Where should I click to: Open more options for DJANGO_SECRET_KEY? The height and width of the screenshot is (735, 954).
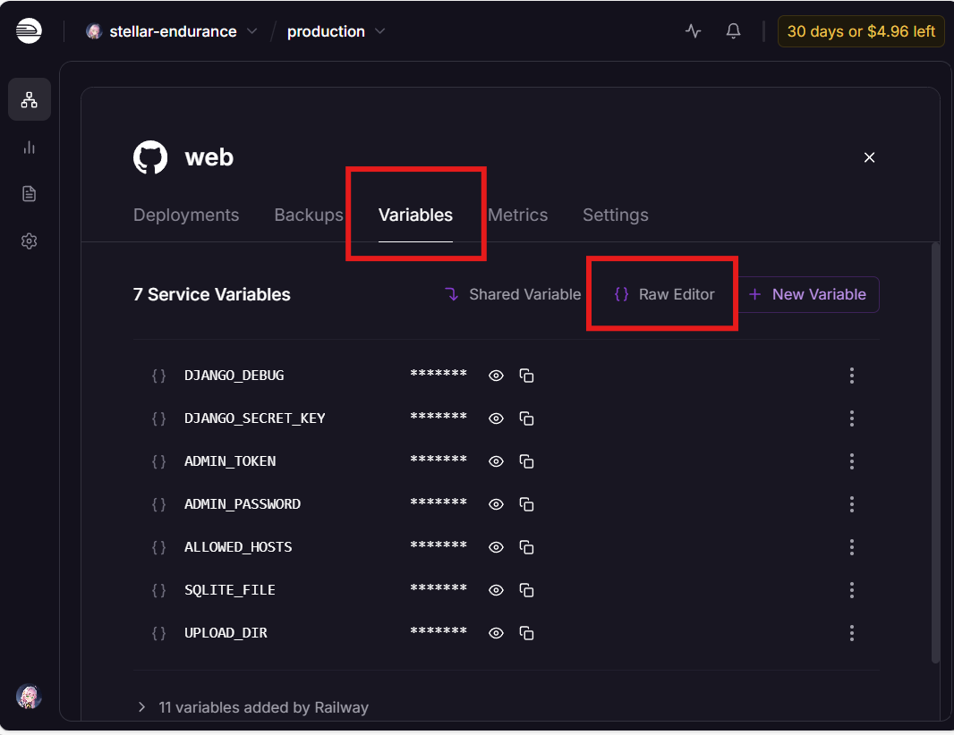(x=852, y=418)
